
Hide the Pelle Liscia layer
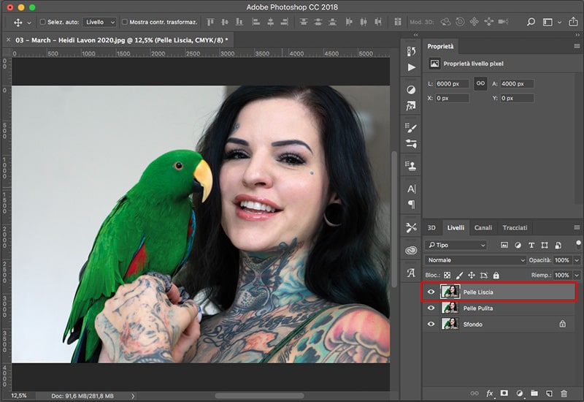pyautogui.click(x=431, y=292)
